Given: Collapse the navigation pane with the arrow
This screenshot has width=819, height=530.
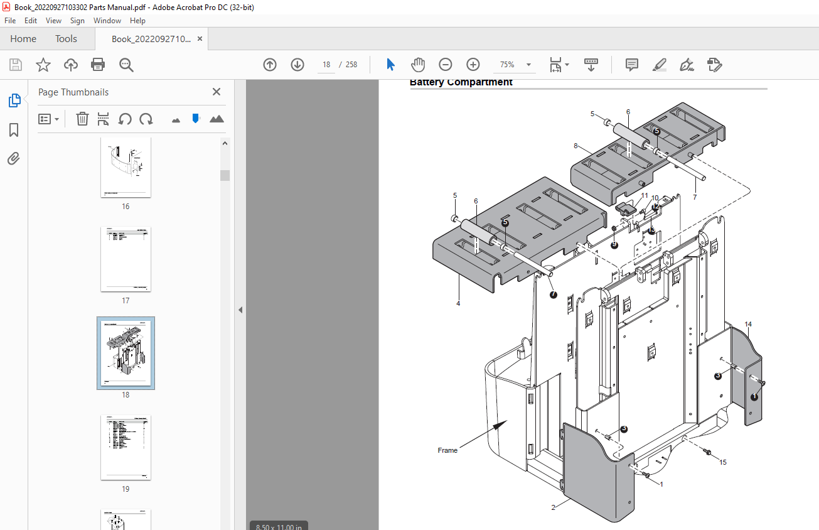Looking at the screenshot, I should pyautogui.click(x=240, y=310).
